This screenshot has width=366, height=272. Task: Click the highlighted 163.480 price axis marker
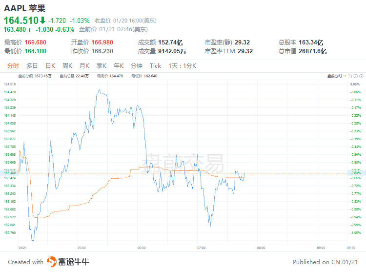(x=10, y=173)
